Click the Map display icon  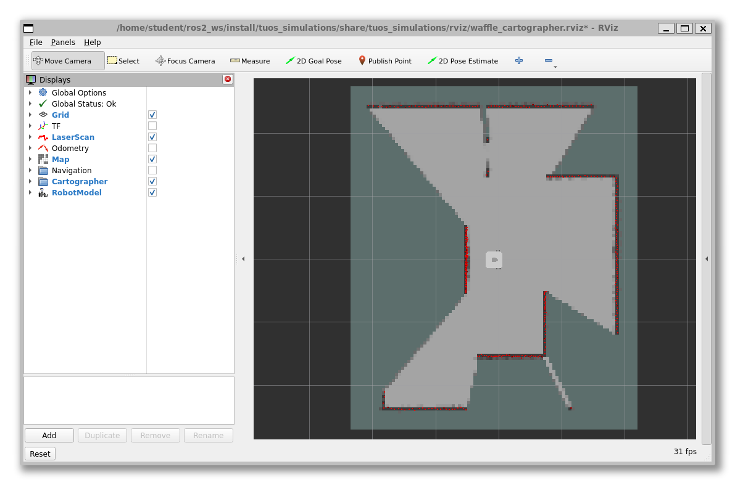click(43, 159)
